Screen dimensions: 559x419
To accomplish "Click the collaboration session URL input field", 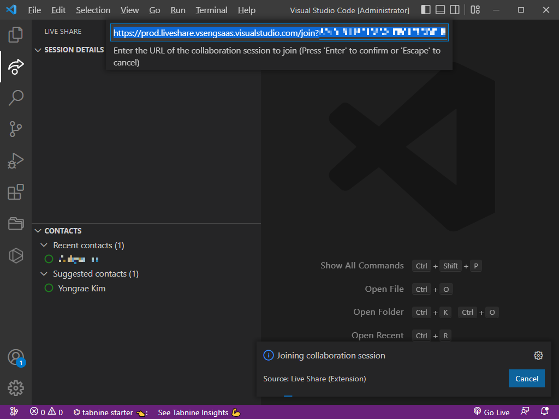I will [279, 32].
